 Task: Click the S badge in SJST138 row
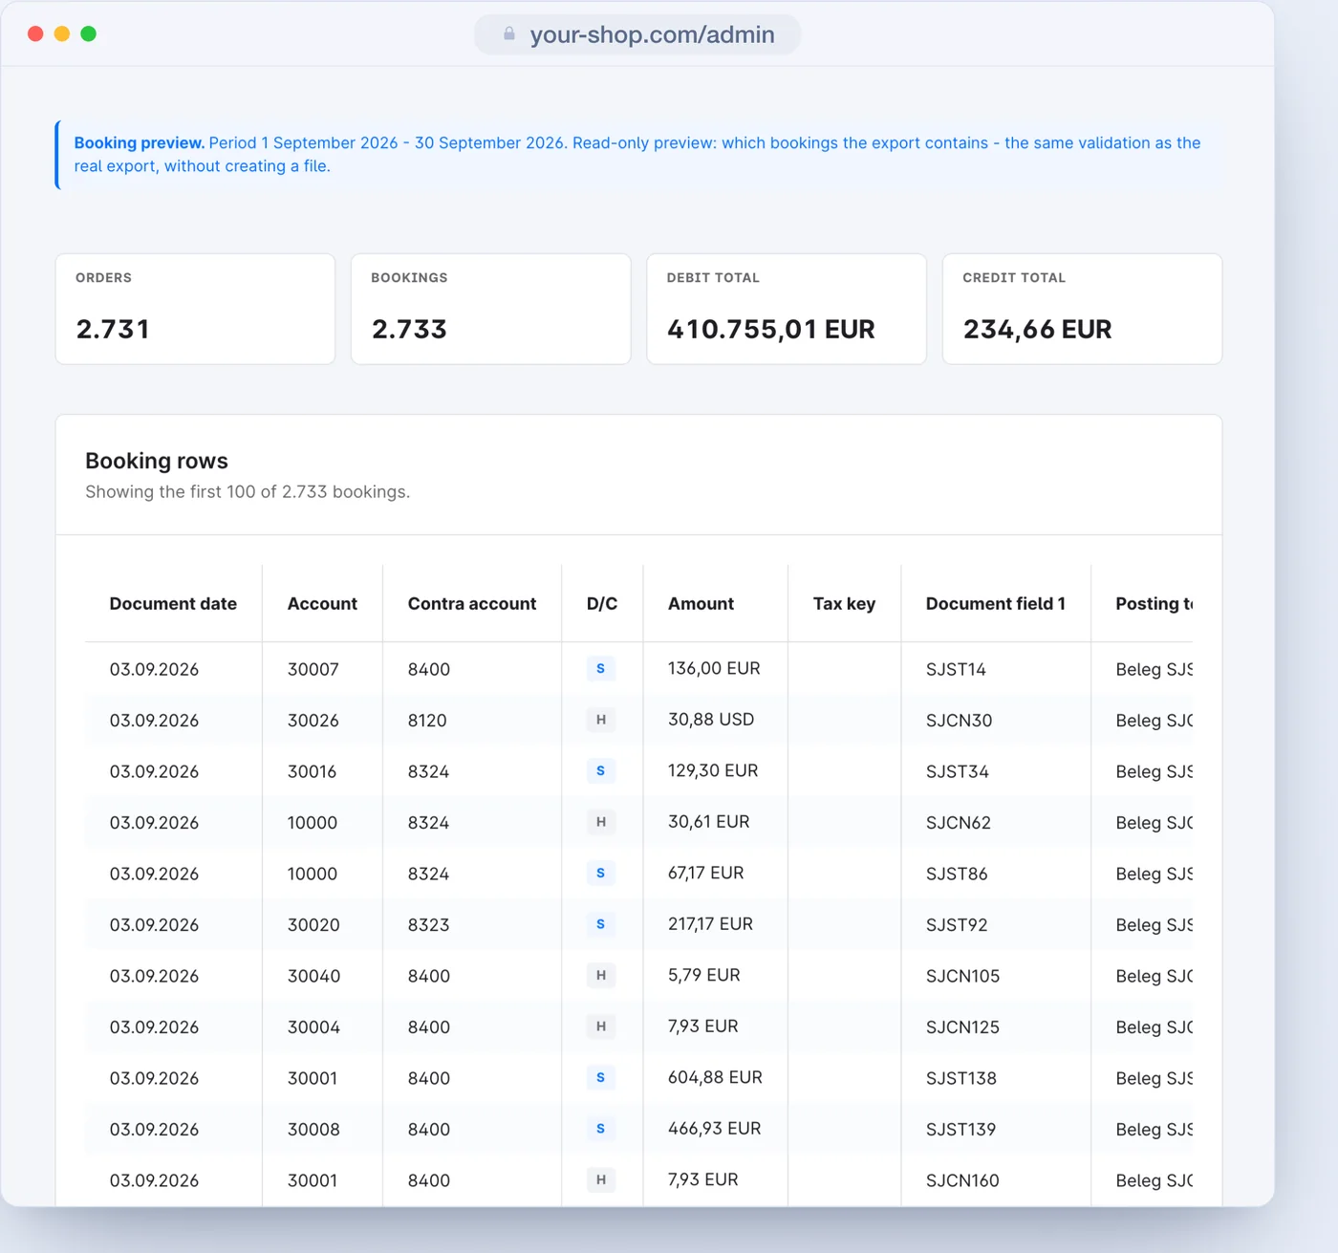(600, 1078)
